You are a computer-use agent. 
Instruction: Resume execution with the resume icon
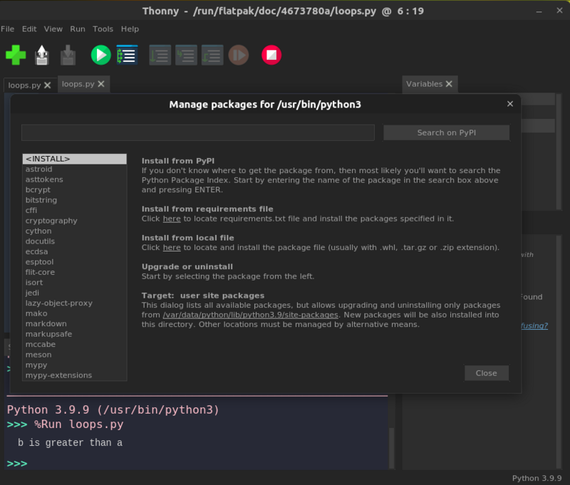[x=238, y=55]
